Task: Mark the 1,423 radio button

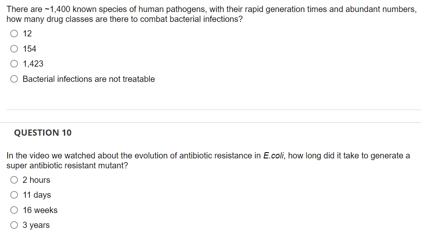Action: coord(14,64)
